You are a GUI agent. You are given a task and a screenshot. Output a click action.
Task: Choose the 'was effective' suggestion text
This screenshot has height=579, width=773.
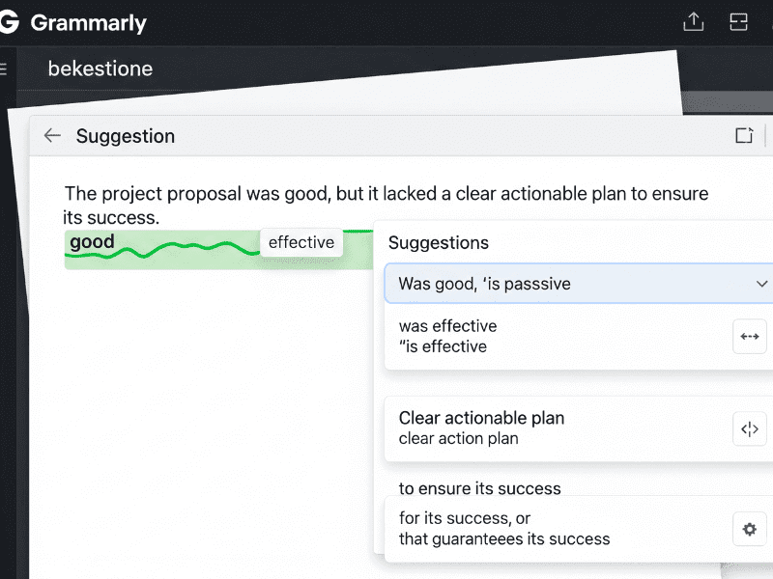[x=447, y=326]
